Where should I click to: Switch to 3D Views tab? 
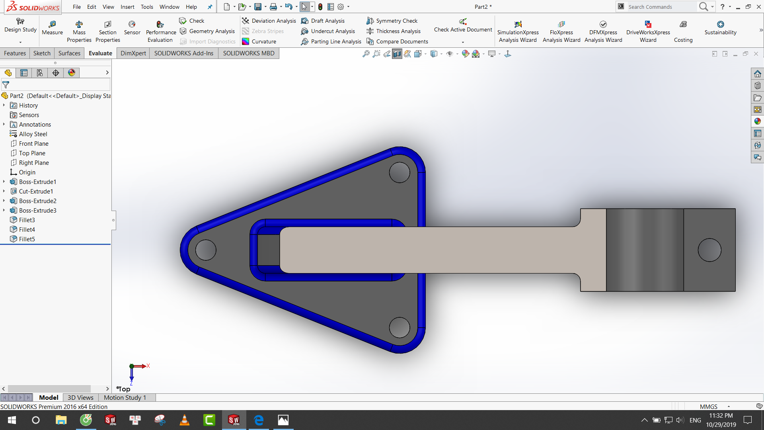coord(80,397)
